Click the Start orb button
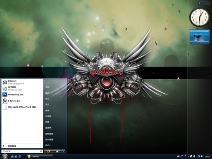This screenshot has width=212, height=159. tap(5, 156)
